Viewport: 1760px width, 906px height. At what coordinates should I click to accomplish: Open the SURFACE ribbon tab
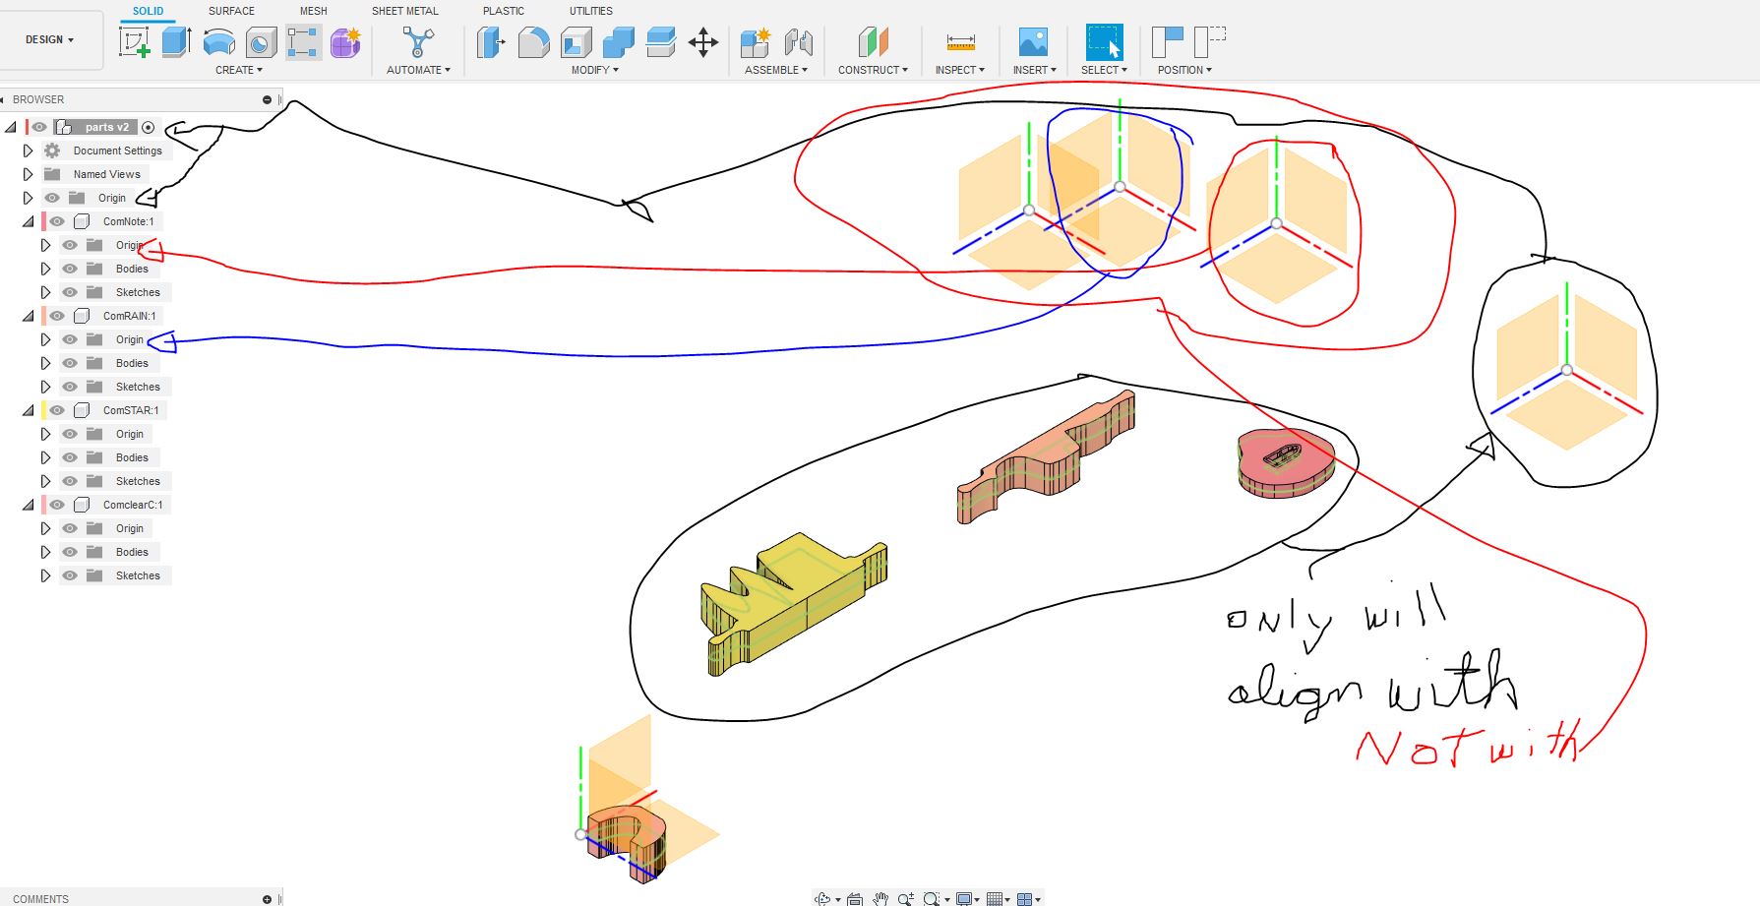[x=231, y=11]
